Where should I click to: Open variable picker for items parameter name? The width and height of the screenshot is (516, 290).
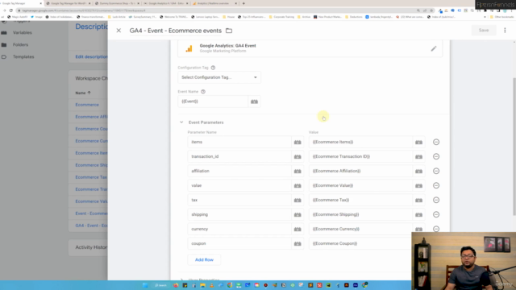pyautogui.click(x=298, y=142)
